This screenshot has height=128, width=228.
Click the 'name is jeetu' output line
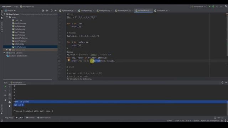point(21,102)
